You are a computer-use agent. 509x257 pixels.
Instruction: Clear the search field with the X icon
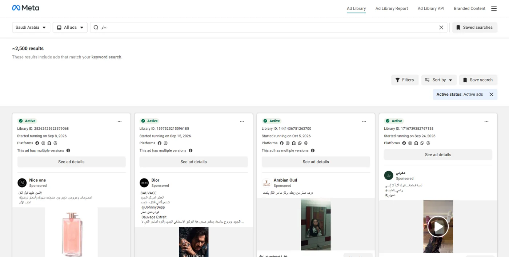pos(441,27)
